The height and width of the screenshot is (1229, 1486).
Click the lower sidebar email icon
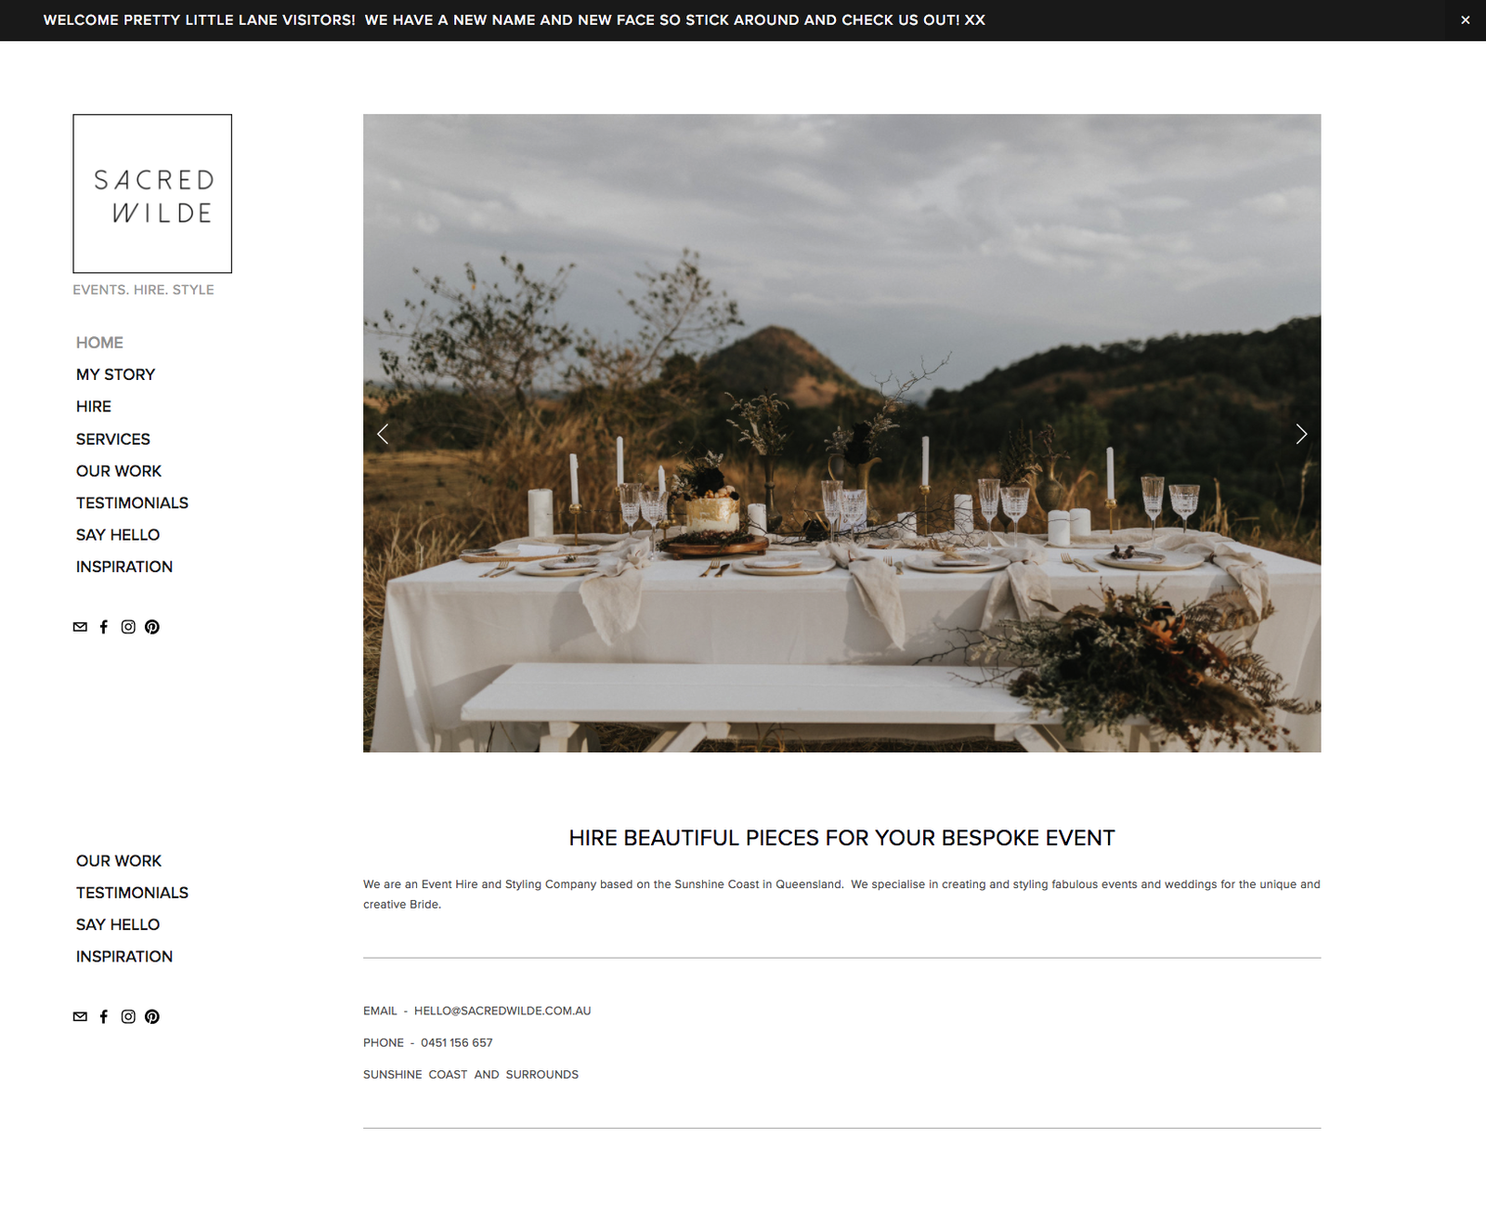[x=80, y=1016]
